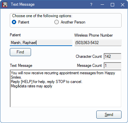Place cursor in the message body text area
The height and width of the screenshot is (123, 128).
point(66,88)
